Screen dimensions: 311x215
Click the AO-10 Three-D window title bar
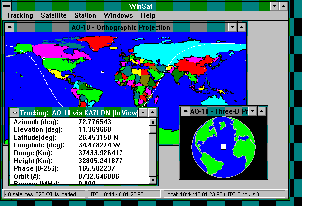tap(219, 111)
